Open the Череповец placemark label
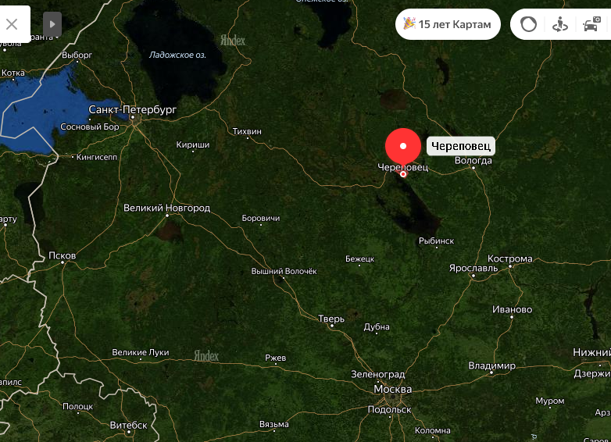This screenshot has height=442, width=611. [460, 146]
